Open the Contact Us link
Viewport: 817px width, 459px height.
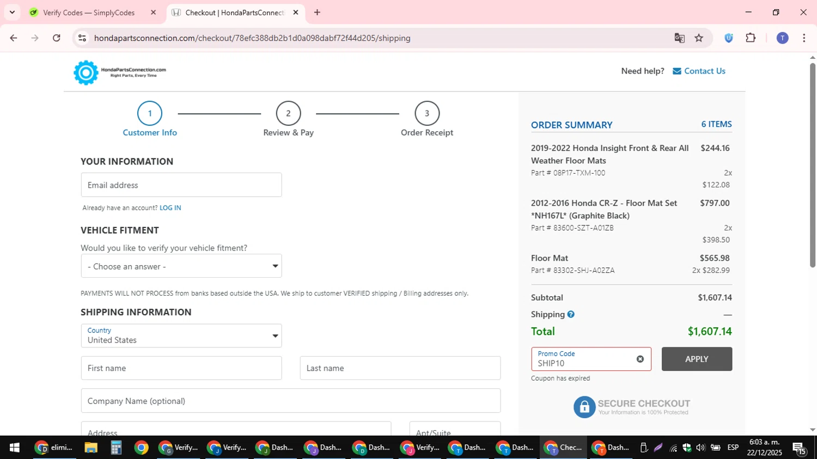[704, 71]
